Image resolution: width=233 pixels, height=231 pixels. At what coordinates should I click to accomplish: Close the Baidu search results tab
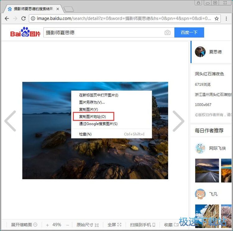[58, 9]
